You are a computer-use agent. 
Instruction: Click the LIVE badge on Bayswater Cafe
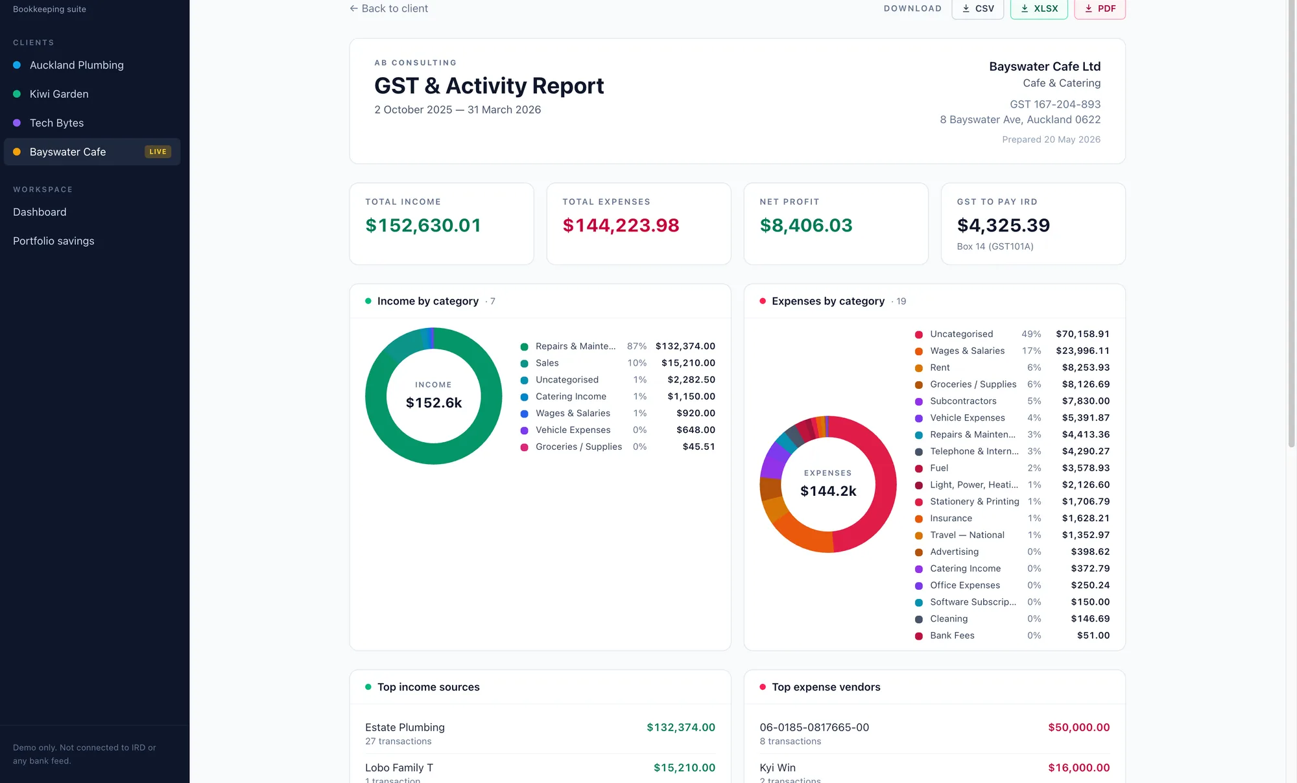(158, 152)
